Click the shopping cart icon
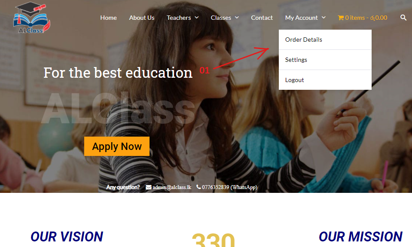The image size is (412, 247). 341,18
